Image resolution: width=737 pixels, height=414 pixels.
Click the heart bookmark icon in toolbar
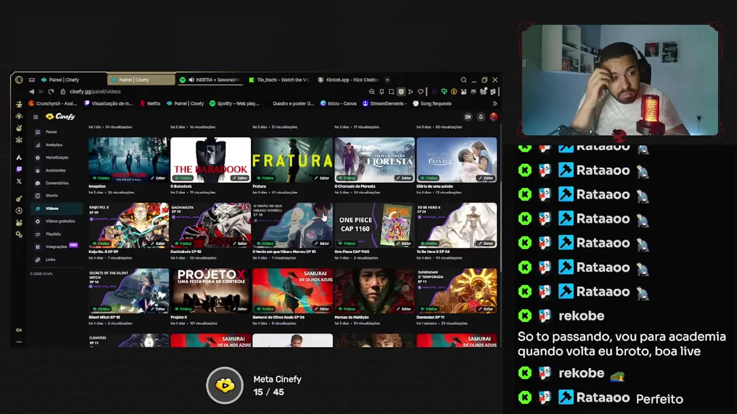[x=420, y=91]
